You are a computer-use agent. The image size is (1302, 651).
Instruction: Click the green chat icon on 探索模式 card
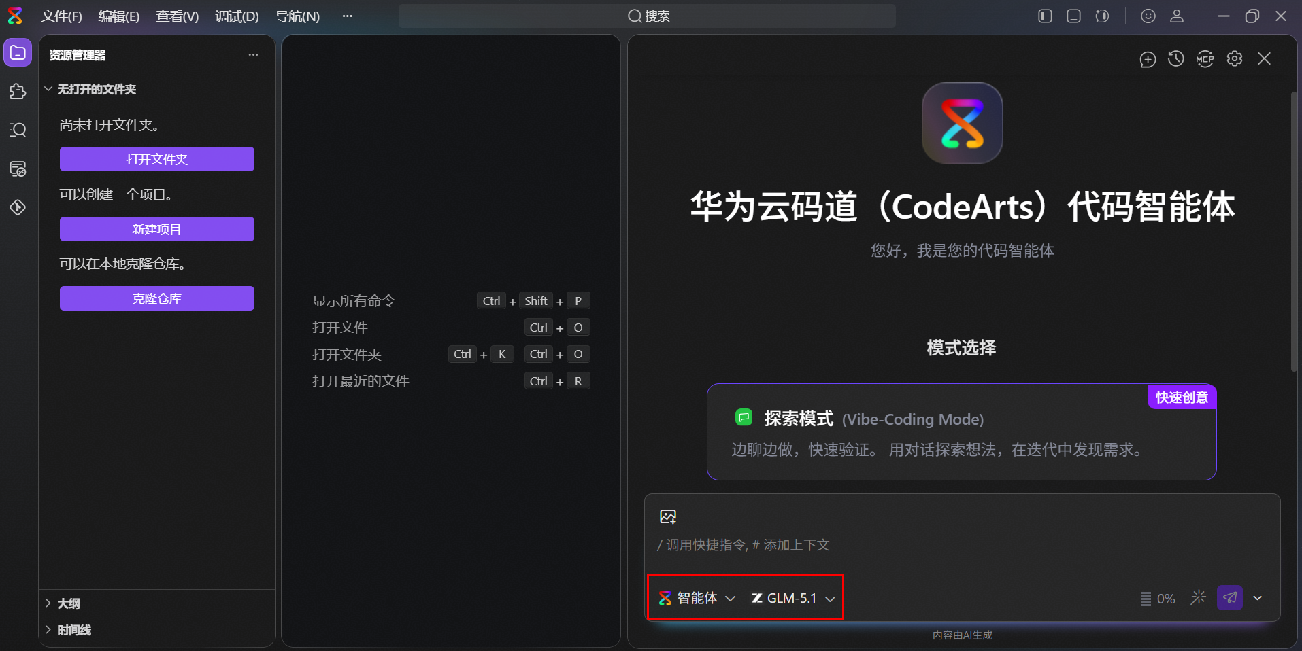click(x=744, y=418)
